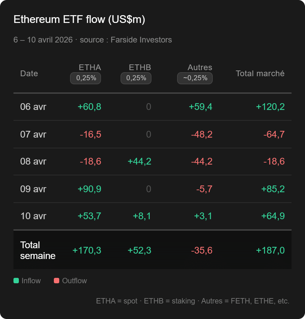The width and height of the screenshot is (305, 319).
Task: Select the Date column header
Action: click(x=29, y=74)
